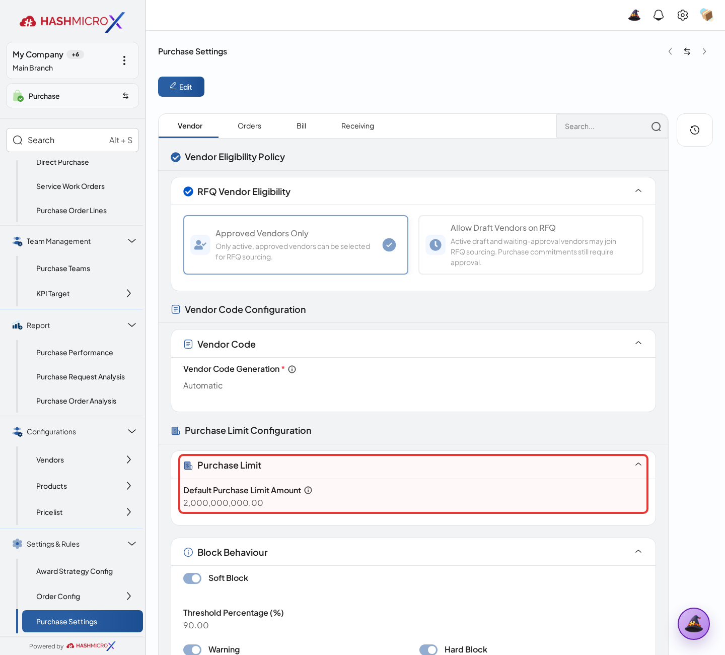The image size is (725, 655).
Task: Collapse the RFQ Vendor Eligibility section
Action: click(638, 191)
